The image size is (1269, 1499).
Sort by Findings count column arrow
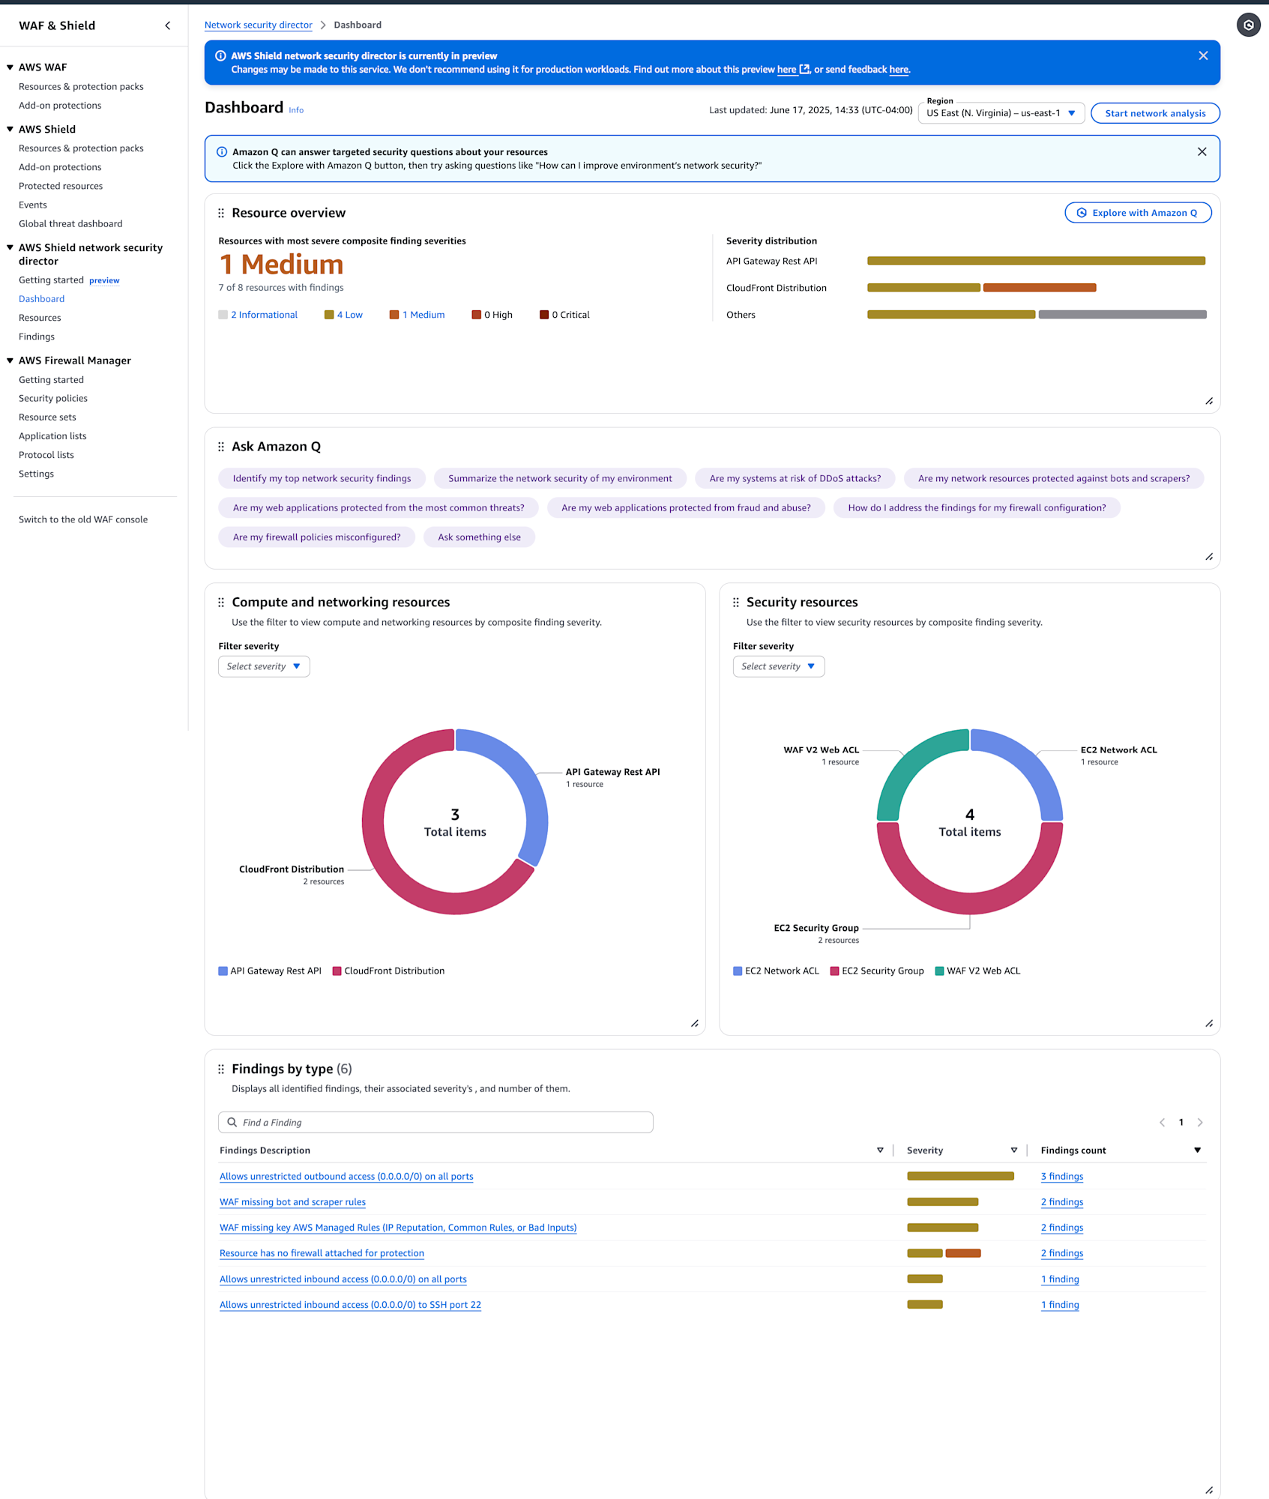1197,1150
